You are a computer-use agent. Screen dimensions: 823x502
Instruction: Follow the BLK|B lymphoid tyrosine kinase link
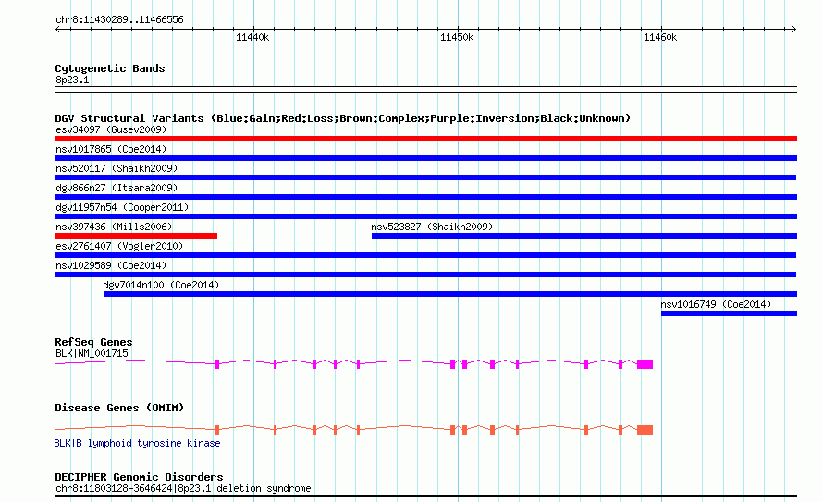pos(138,443)
